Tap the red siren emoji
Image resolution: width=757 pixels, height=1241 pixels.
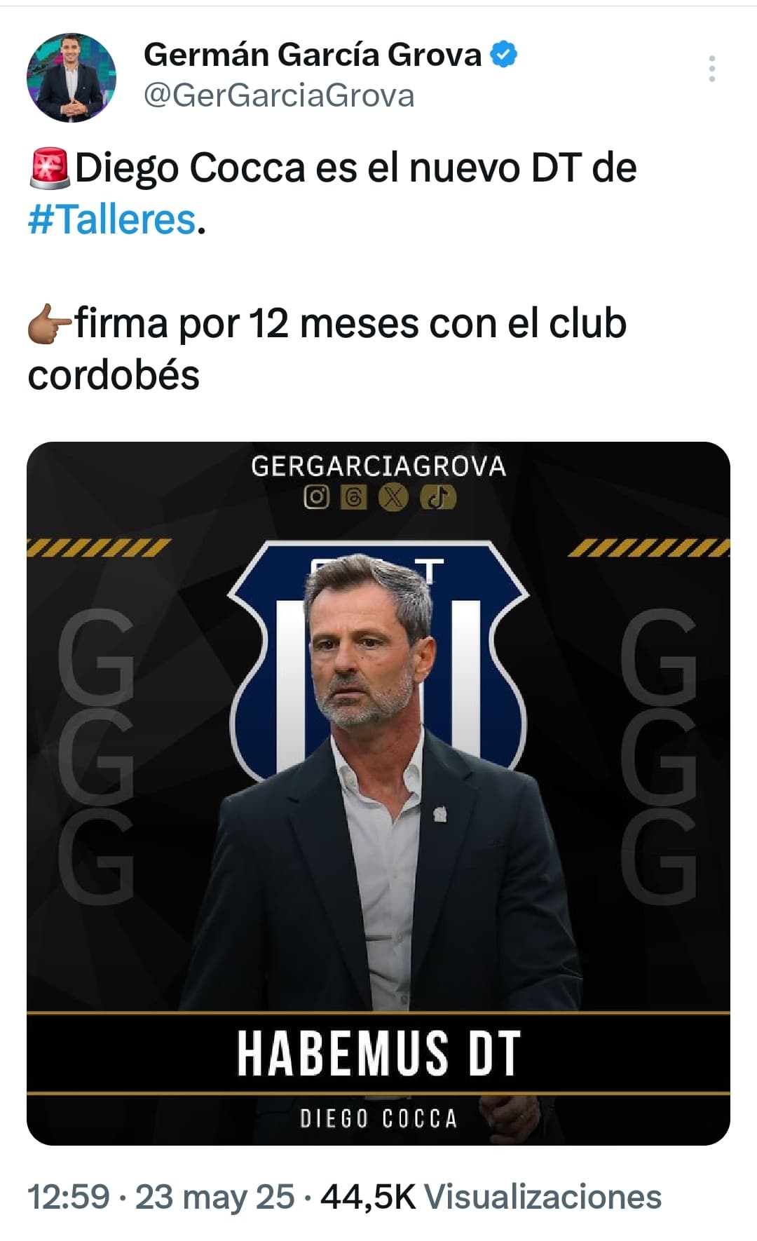[x=49, y=168]
